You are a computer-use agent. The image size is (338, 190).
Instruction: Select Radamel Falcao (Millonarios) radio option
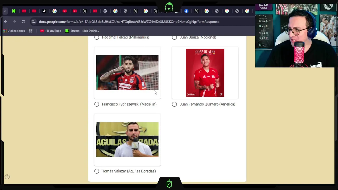pyautogui.click(x=97, y=37)
